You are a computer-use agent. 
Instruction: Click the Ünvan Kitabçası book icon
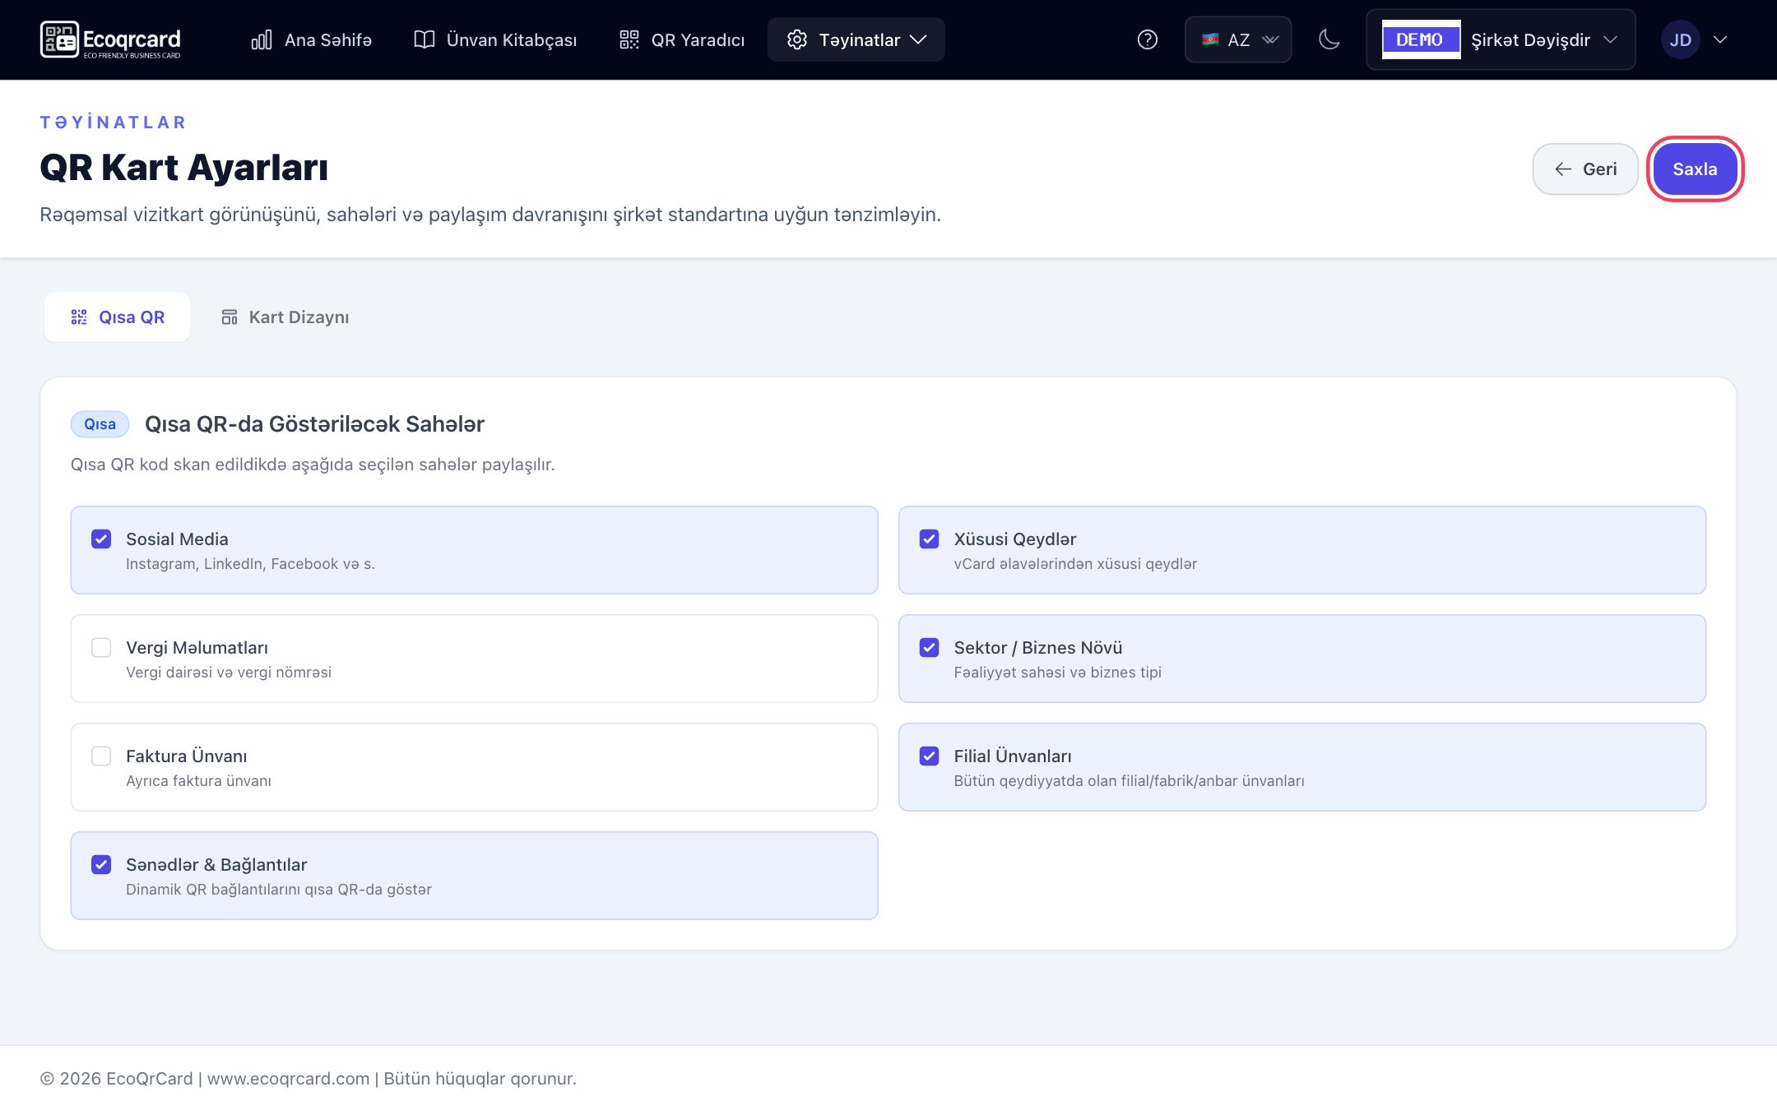tap(424, 39)
